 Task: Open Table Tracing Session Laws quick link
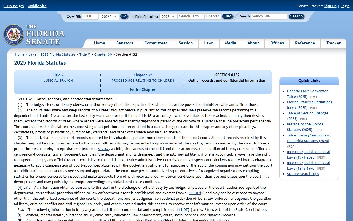309,138
